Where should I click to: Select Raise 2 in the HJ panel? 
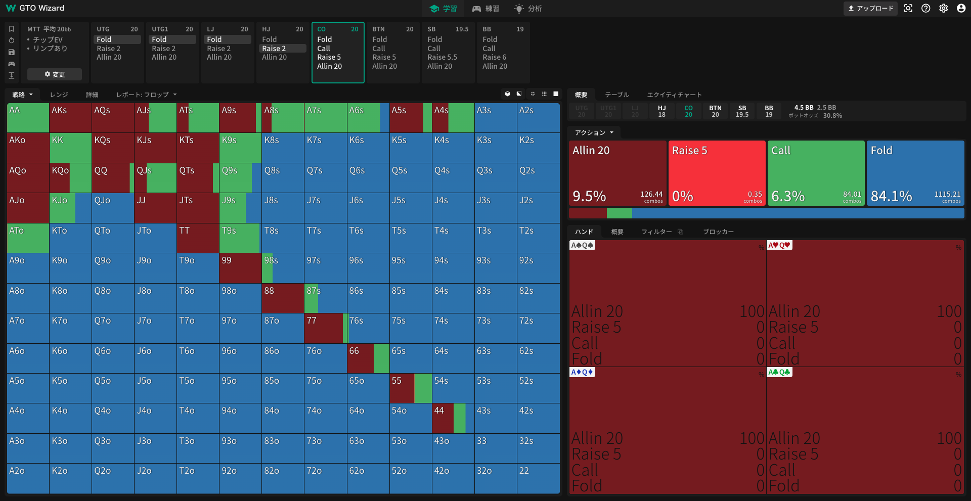283,49
